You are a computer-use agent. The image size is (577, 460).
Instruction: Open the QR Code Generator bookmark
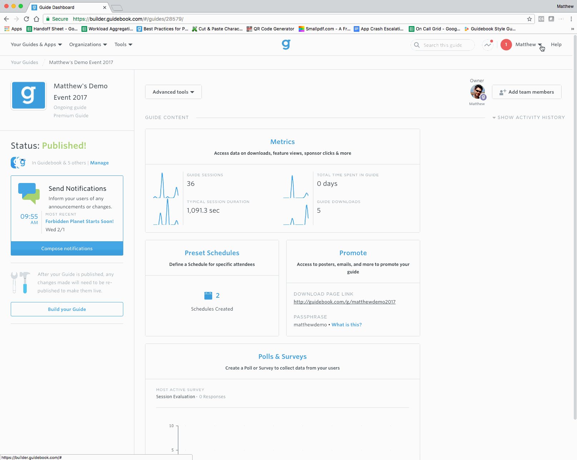click(x=270, y=29)
